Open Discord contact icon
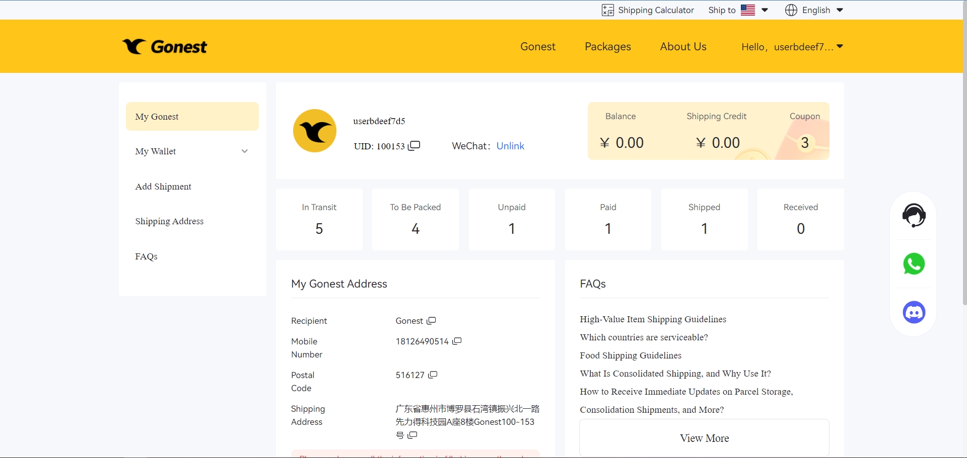This screenshot has width=967, height=458. (914, 312)
